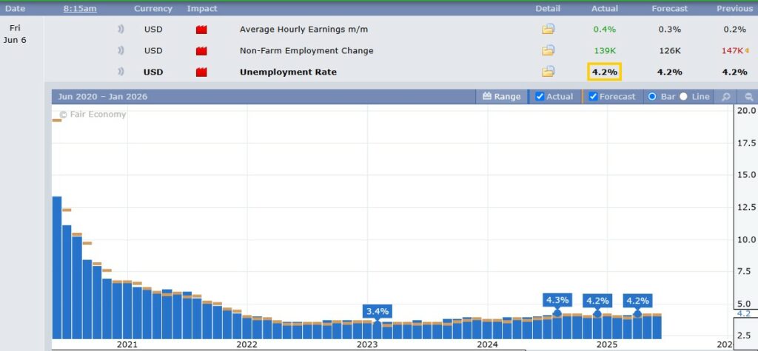Uncheck the Forecast series checkbox
Screen dimensions: 758x351
[x=593, y=97]
